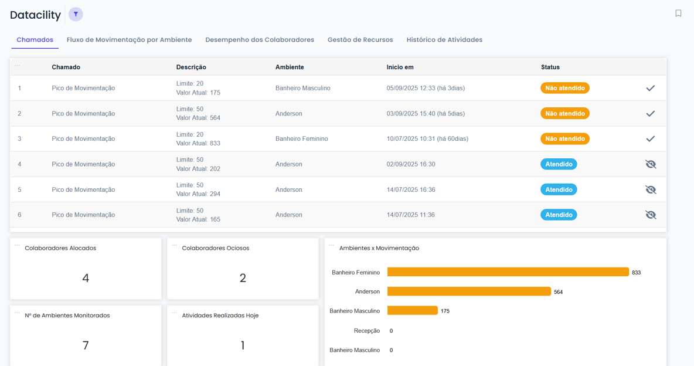Image resolution: width=694 pixels, height=366 pixels.
Task: Click the Não atendido badge on call 1
Action: tap(564, 88)
